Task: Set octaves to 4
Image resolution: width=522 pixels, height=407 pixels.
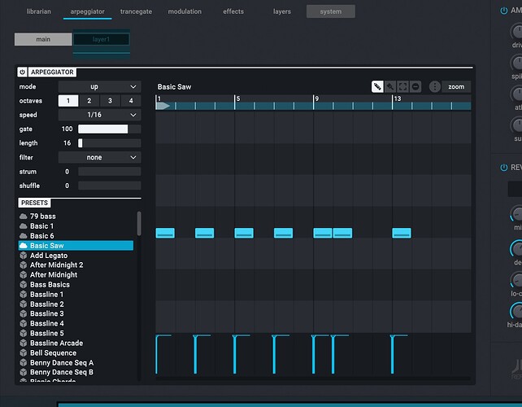Action: click(x=131, y=101)
